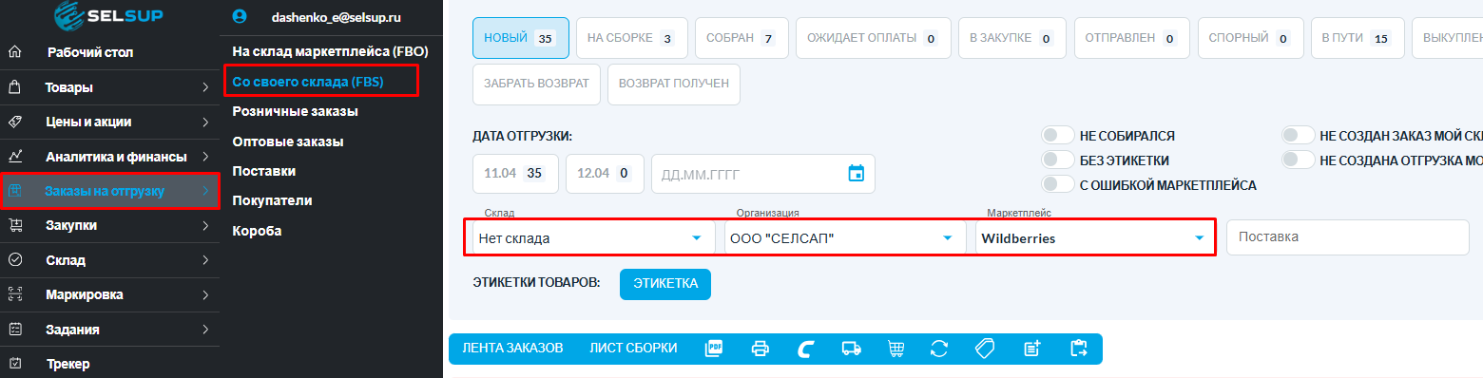Click the shopping cart icon in blue toolbar
1483x378 pixels.
coord(896,349)
